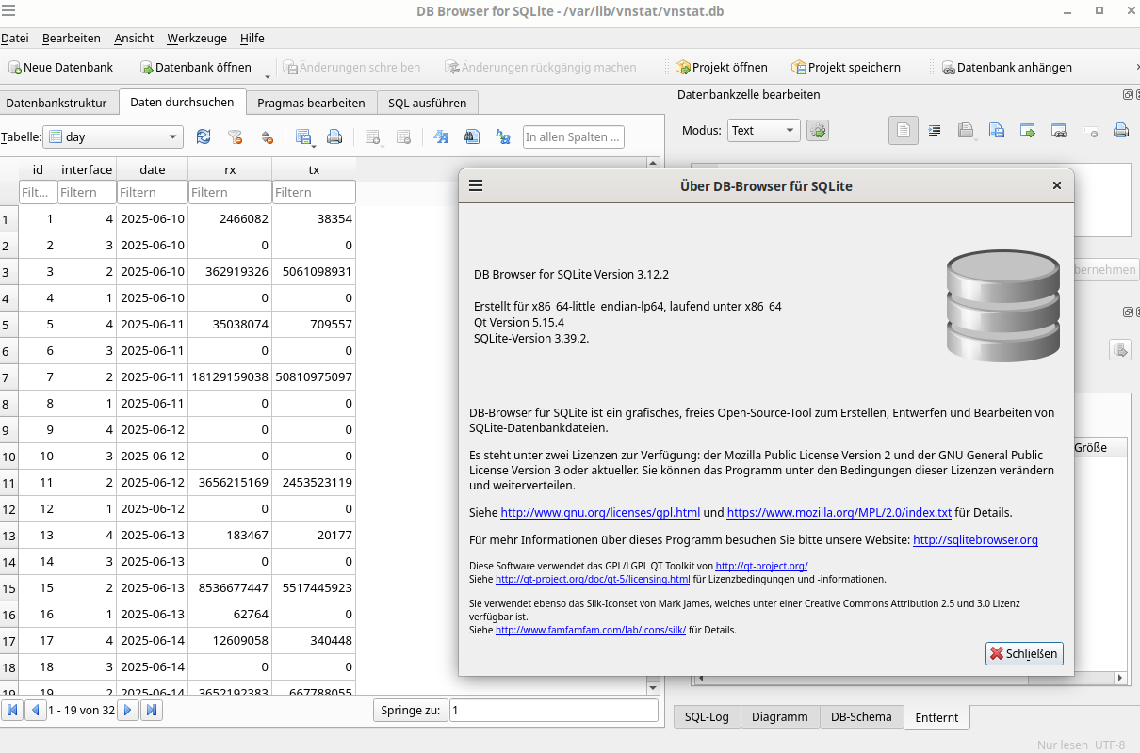Click the hamburger menu in the about dialog title
The width and height of the screenshot is (1140, 753).
point(476,185)
